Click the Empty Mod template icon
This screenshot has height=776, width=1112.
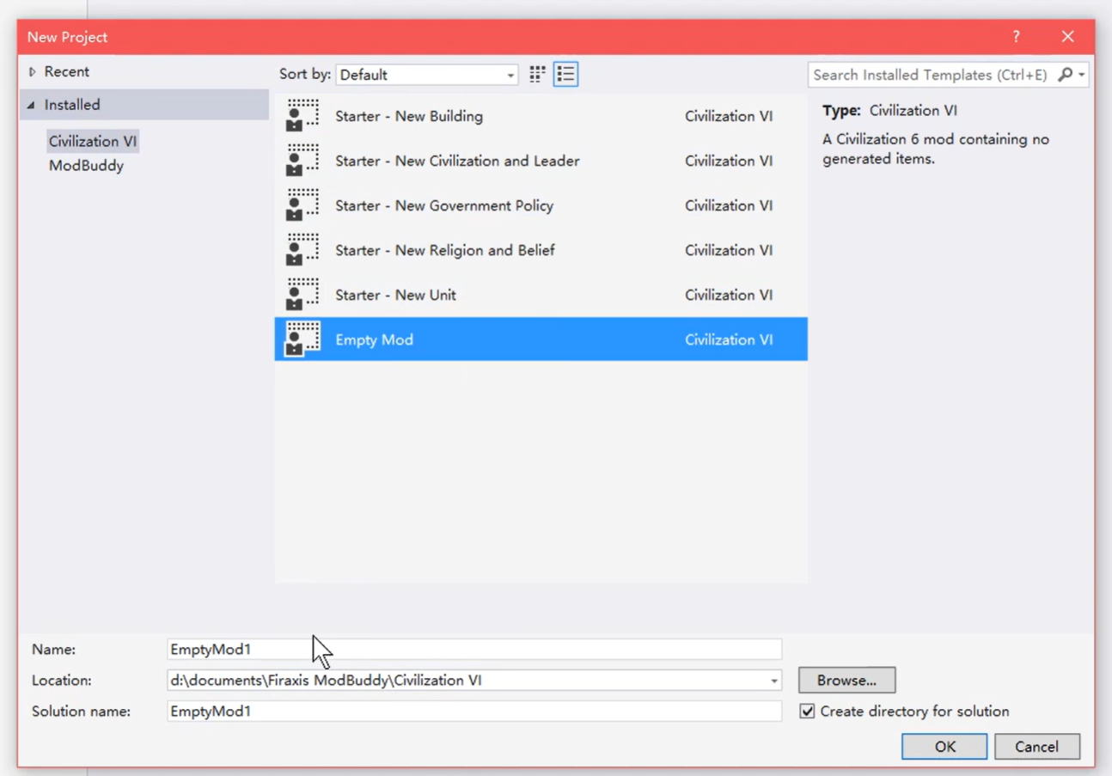[x=302, y=339]
